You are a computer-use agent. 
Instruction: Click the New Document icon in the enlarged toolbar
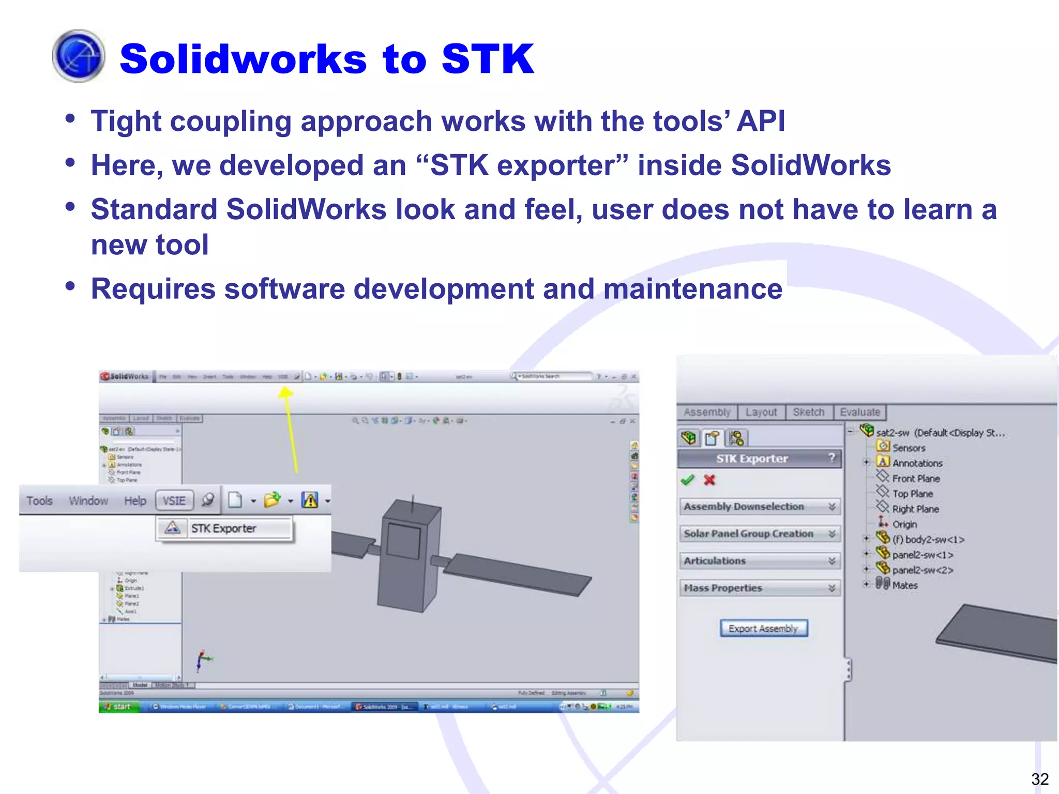click(235, 500)
